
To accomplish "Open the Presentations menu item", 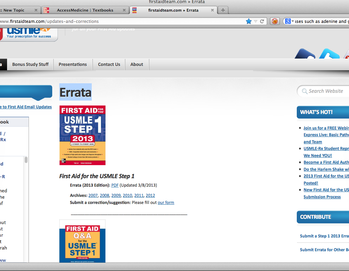I will 73,64.
